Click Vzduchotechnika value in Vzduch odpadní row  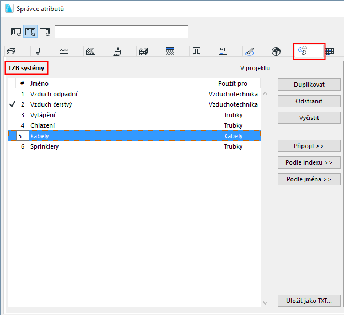click(x=233, y=94)
